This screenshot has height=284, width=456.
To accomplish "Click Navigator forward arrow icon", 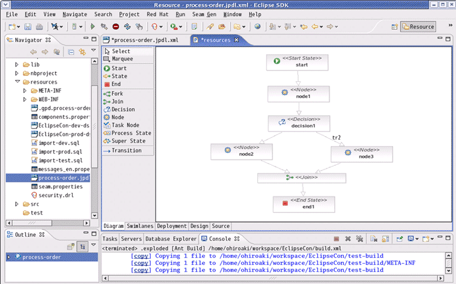I will (x=45, y=52).
